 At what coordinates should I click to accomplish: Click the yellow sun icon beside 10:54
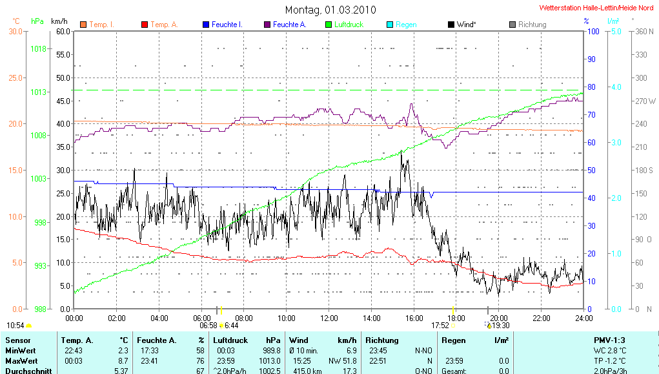coord(29,326)
